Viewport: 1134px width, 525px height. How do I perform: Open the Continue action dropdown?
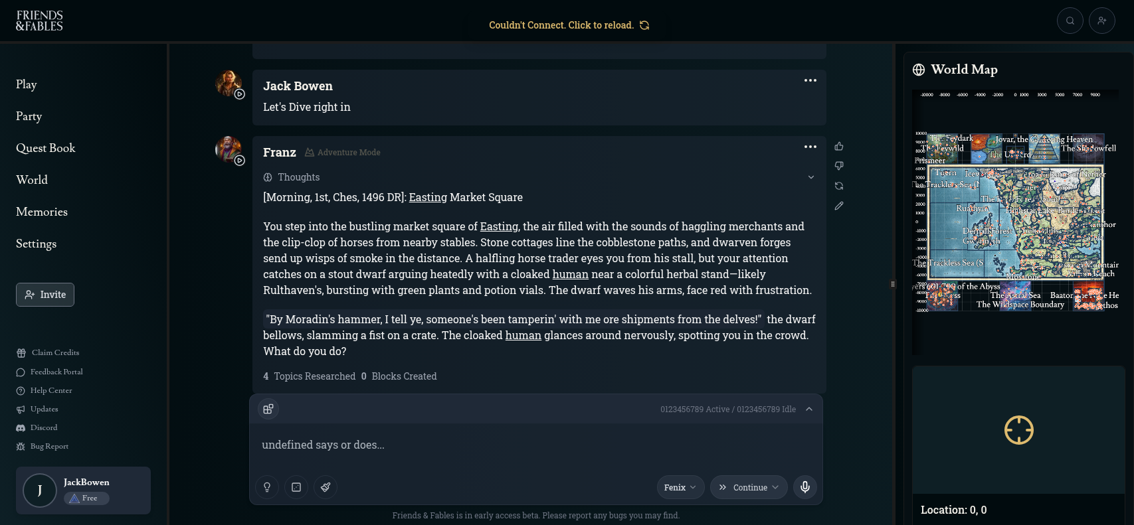(x=749, y=487)
